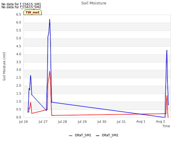Click the 4.0 y-axis tick label
The width and height of the screenshot is (188, 141).
(x=19, y=54)
